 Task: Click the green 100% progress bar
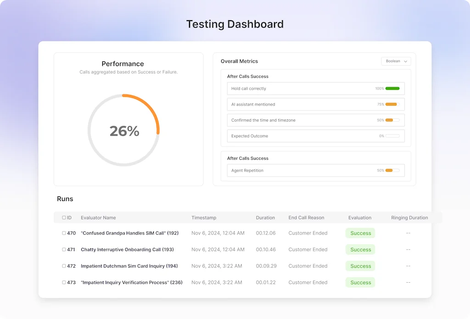pyautogui.click(x=392, y=89)
